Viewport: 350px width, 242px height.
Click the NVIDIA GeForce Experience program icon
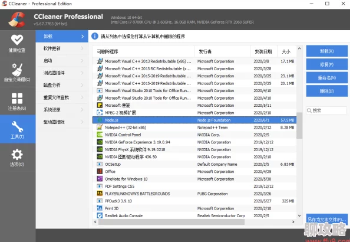(100, 142)
